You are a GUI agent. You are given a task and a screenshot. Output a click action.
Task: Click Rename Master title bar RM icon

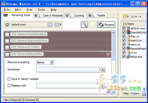[3, 4]
